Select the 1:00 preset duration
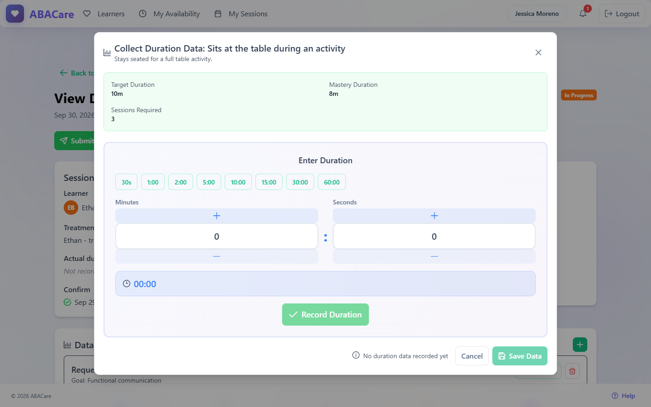Viewport: 651px width, 407px height. 153,182
